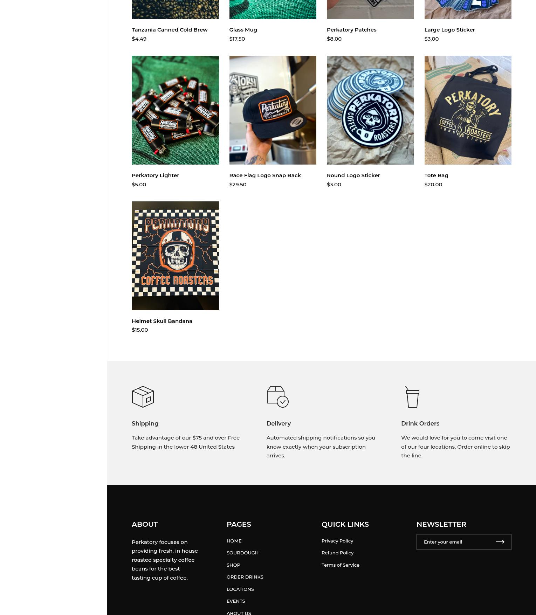
Task: Select ORDER DRINKS in footer pages
Action: pos(245,577)
